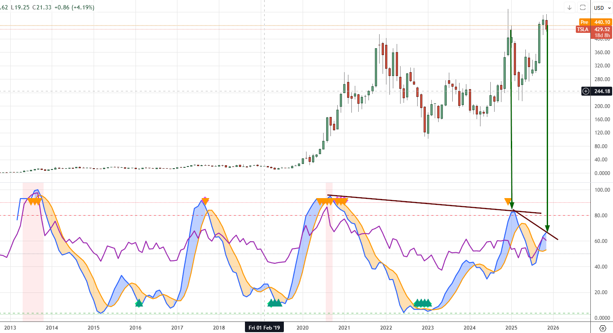613x333 pixels.
Task: Click the green buy triangle at 2016
Action: pyautogui.click(x=139, y=303)
